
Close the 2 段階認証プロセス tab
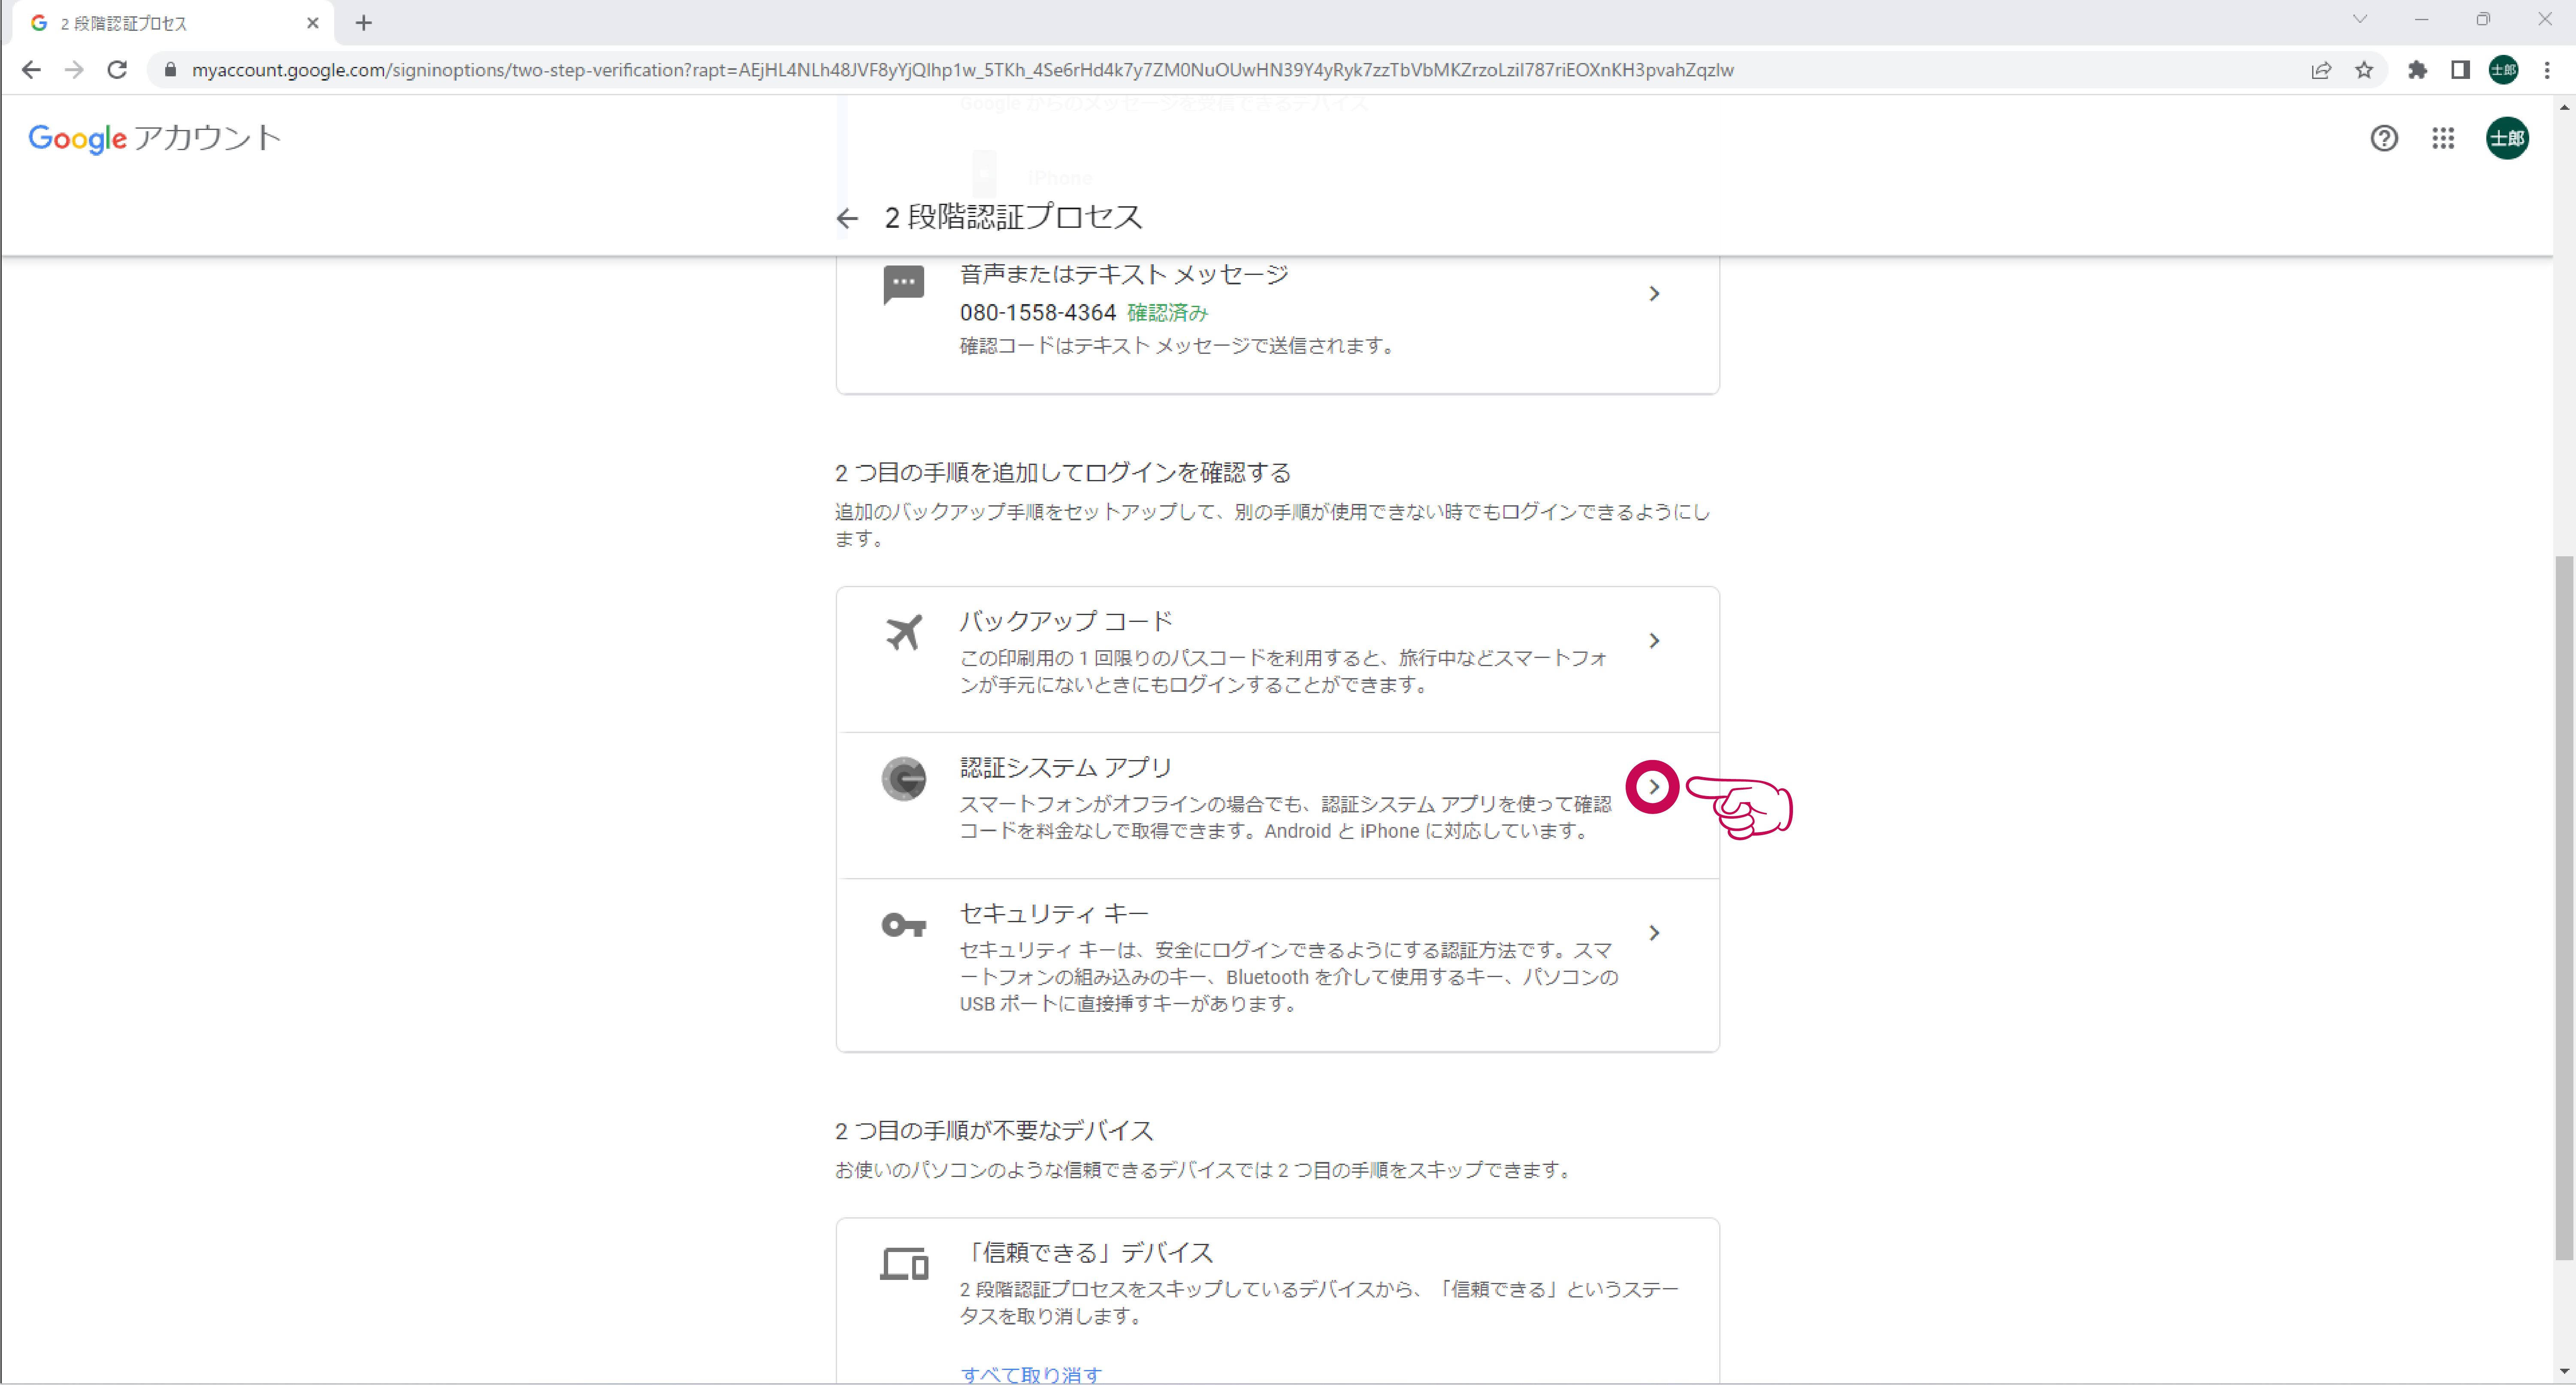click(x=313, y=23)
